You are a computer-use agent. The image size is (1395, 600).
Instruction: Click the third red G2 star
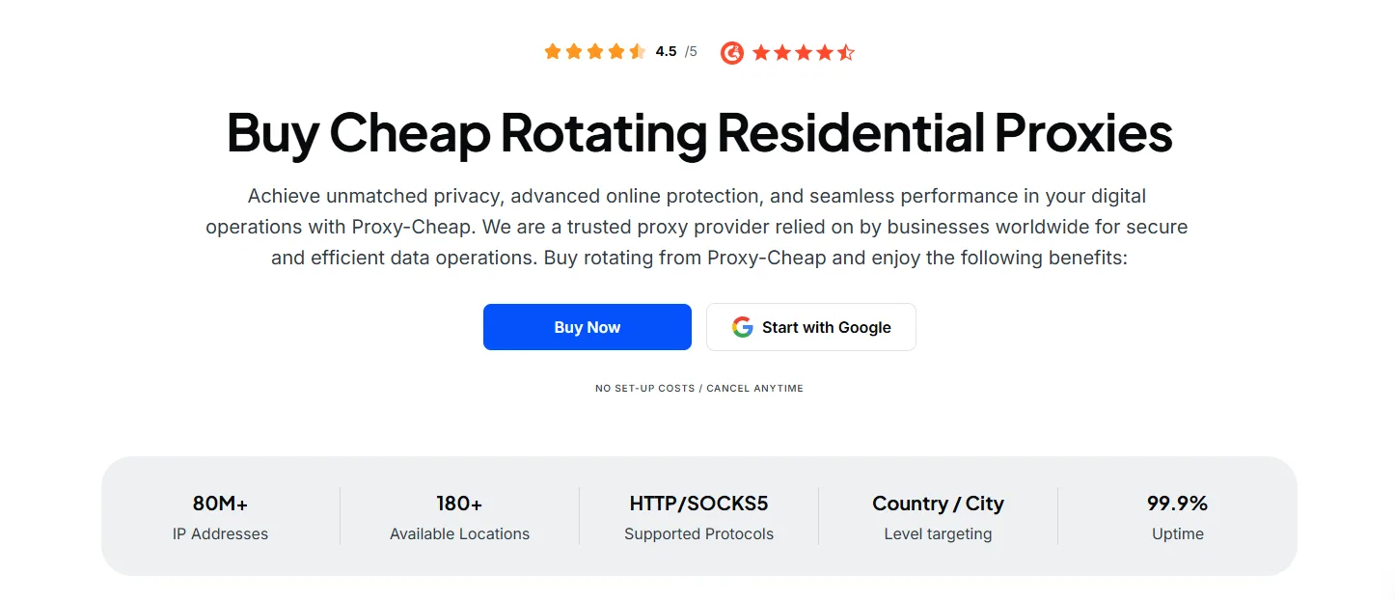click(804, 52)
